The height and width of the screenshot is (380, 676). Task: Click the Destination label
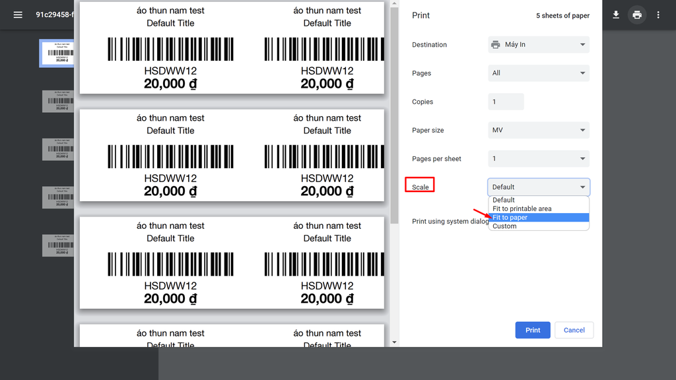(429, 45)
